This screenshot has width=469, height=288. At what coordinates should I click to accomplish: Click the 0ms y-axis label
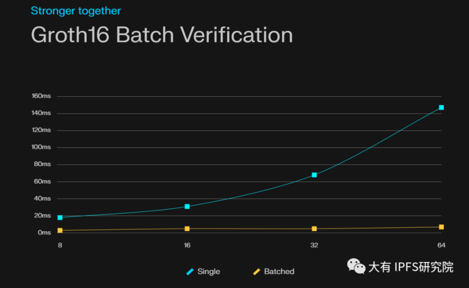pos(44,233)
